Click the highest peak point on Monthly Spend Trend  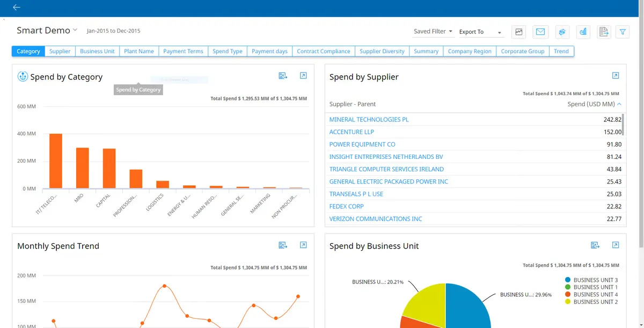click(x=164, y=286)
